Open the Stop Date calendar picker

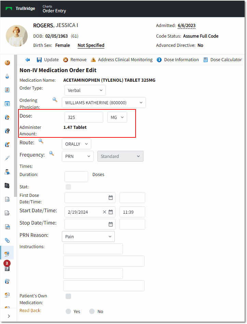point(111,225)
